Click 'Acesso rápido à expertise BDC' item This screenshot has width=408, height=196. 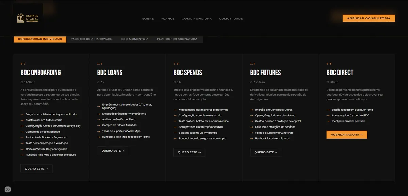pos(350,115)
